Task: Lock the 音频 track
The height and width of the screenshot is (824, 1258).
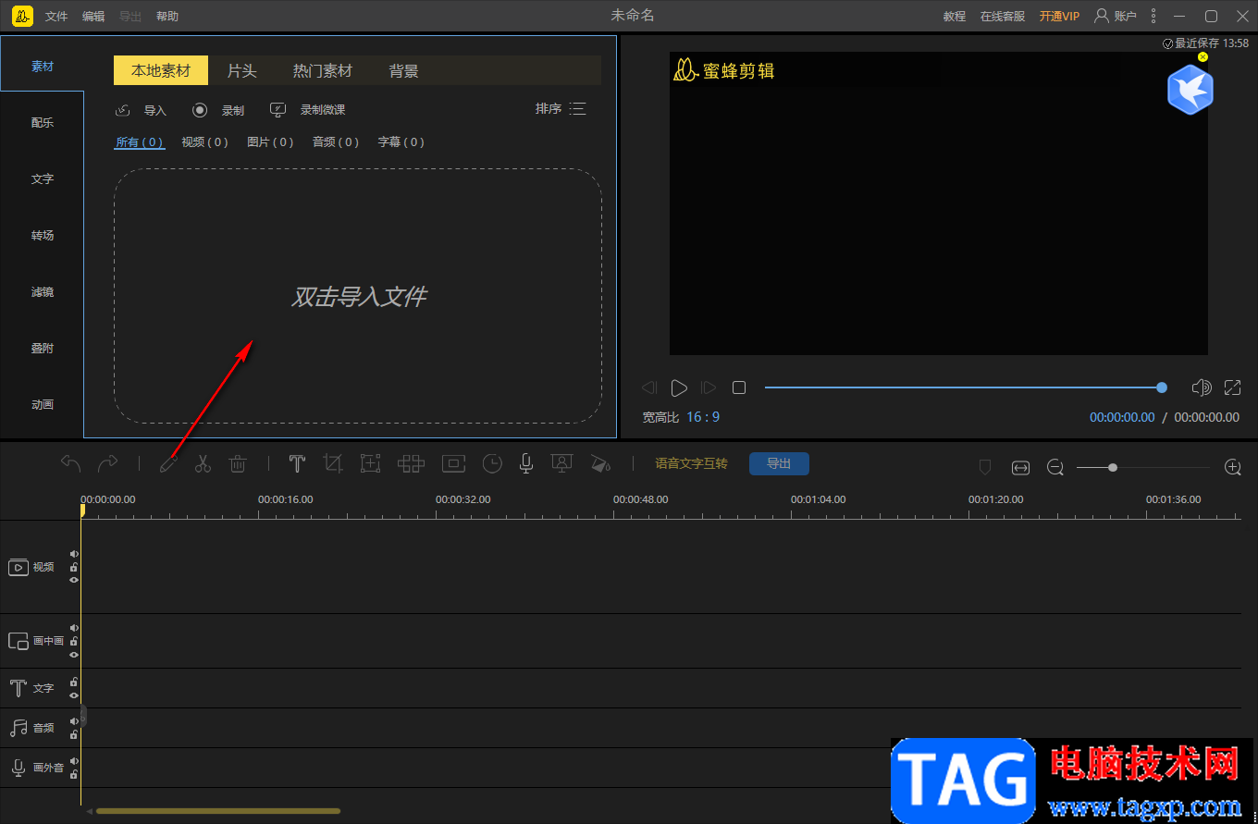Action: (74, 734)
